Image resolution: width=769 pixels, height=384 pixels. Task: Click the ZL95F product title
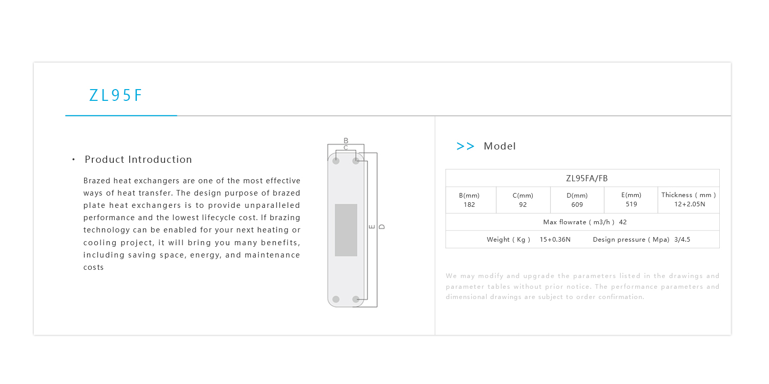[x=115, y=96]
